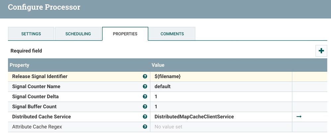Viewport: 331px width, 136px height.
Task: Click help icon for Release Signal Identifier
Action: click(145, 76)
